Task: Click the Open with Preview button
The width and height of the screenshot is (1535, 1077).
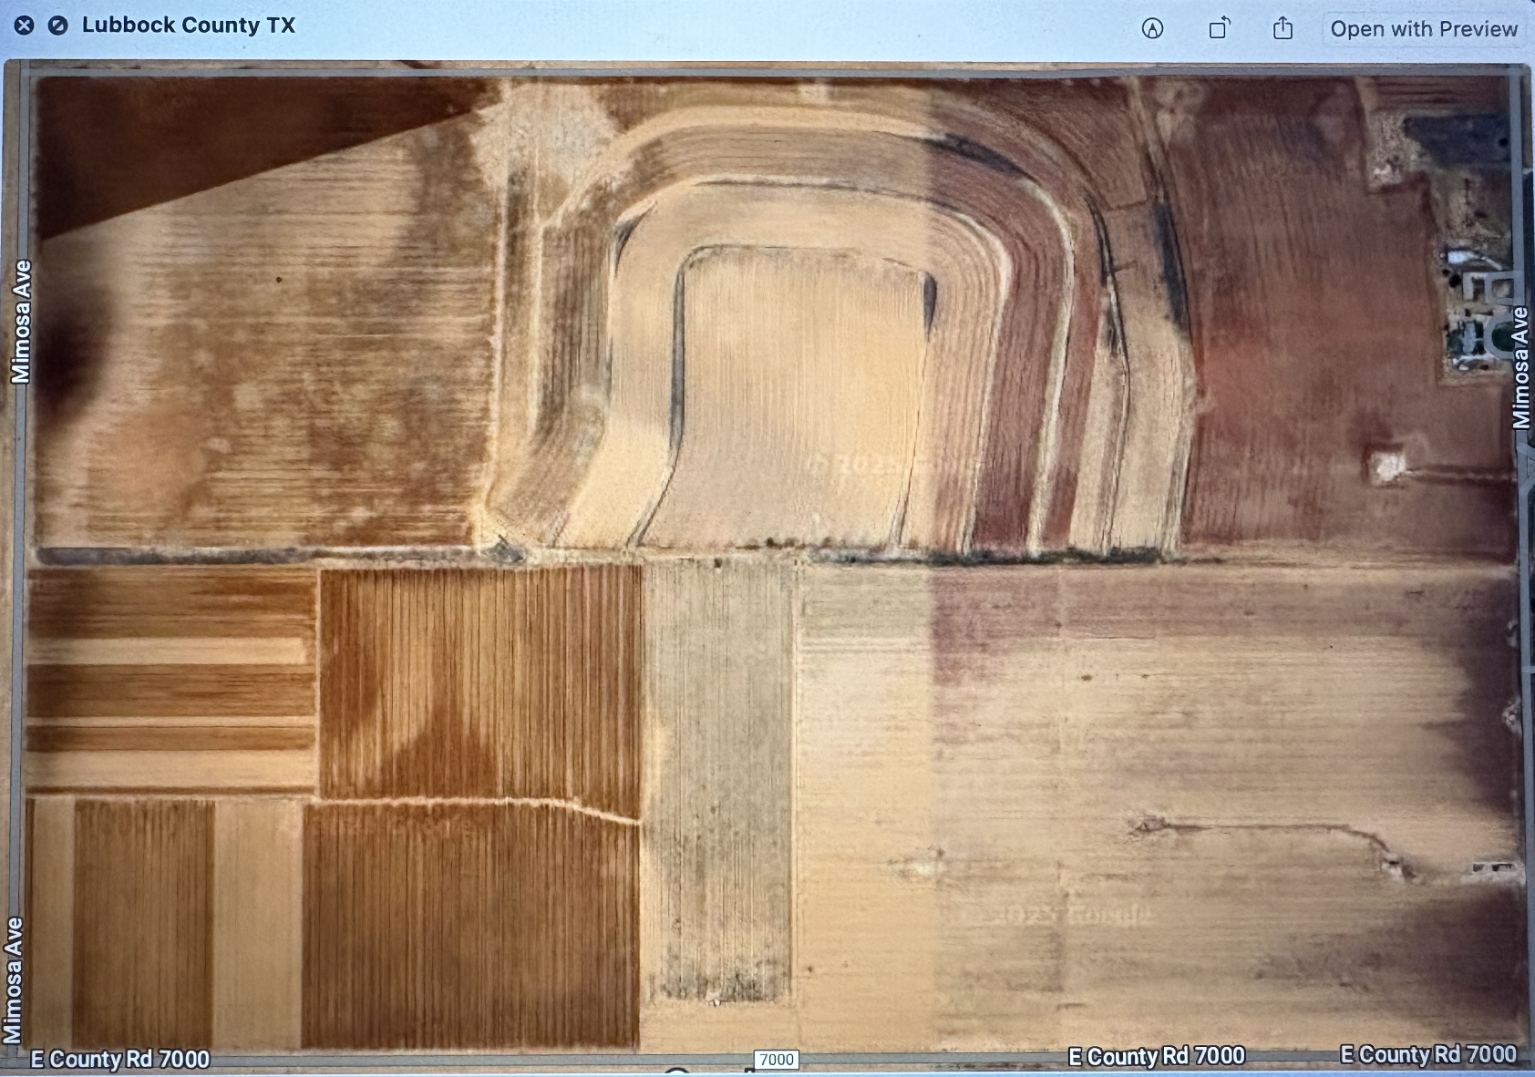Action: pos(1424,29)
